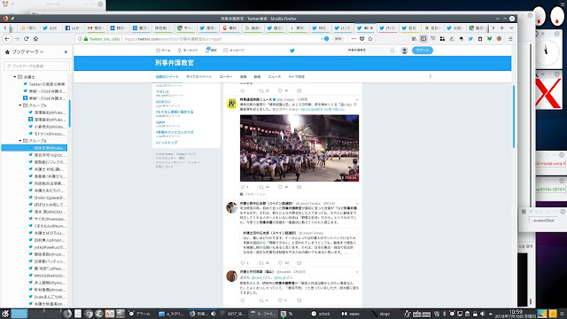Like tweet by 寺村英嗣
567x319 pixels.
280,300
